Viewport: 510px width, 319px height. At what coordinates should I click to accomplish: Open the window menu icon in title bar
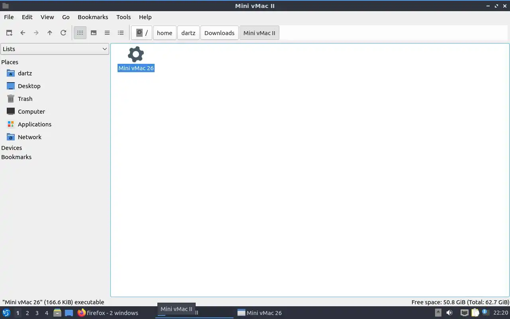click(x=6, y=6)
